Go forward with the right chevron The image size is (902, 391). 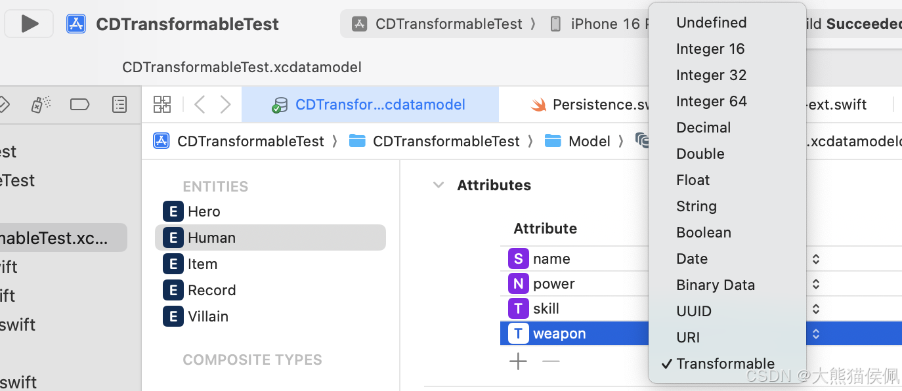pos(225,104)
